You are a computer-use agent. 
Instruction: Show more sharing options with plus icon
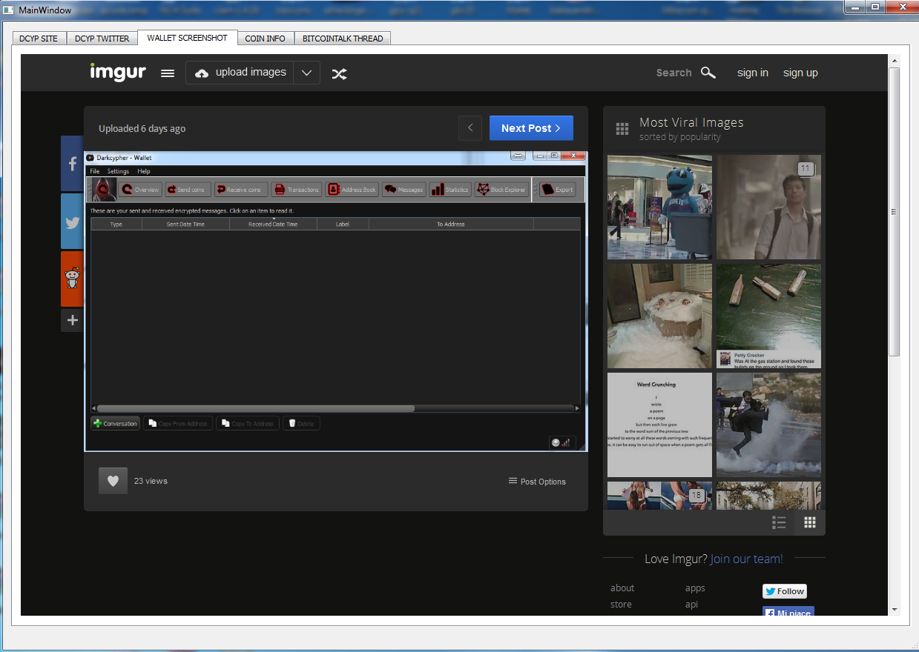tap(72, 320)
